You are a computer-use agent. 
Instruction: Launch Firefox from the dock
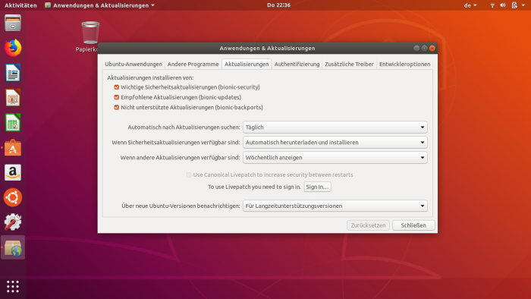[13, 48]
